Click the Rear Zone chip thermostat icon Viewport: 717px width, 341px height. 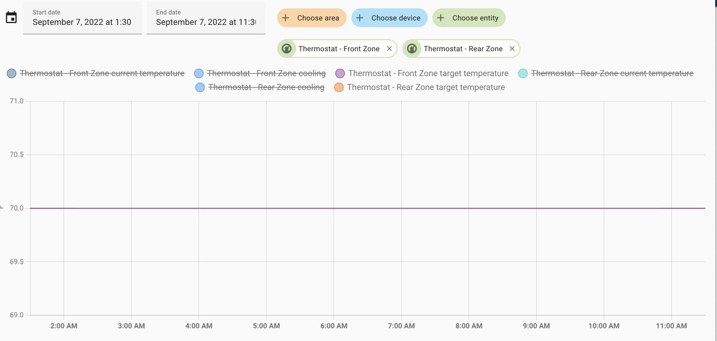(412, 49)
